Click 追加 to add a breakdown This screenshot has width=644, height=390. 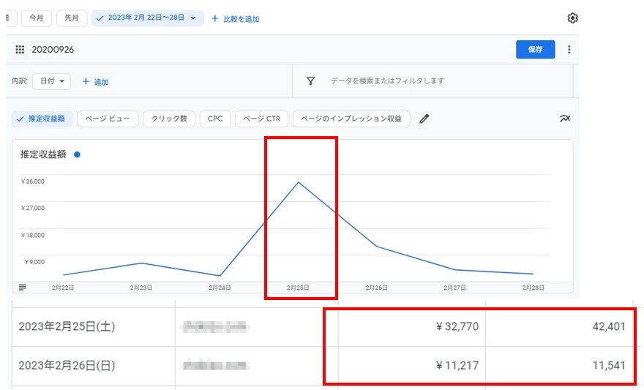click(x=95, y=82)
